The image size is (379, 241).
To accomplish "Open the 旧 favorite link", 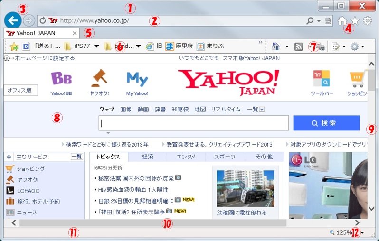I will (x=154, y=46).
